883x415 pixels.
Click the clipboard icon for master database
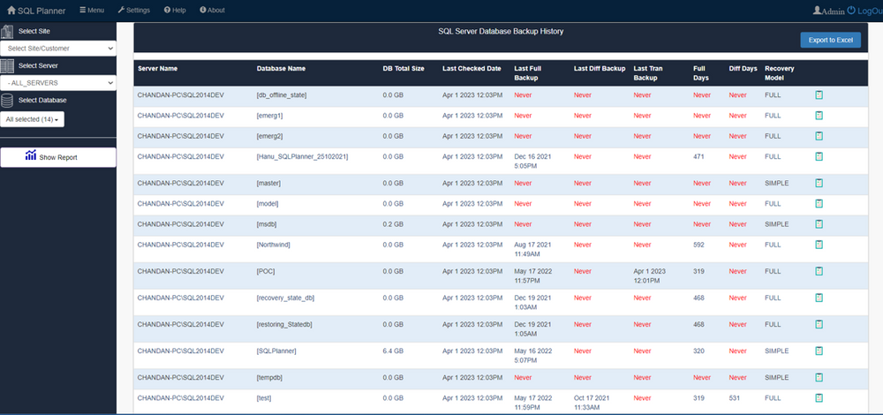[819, 183]
